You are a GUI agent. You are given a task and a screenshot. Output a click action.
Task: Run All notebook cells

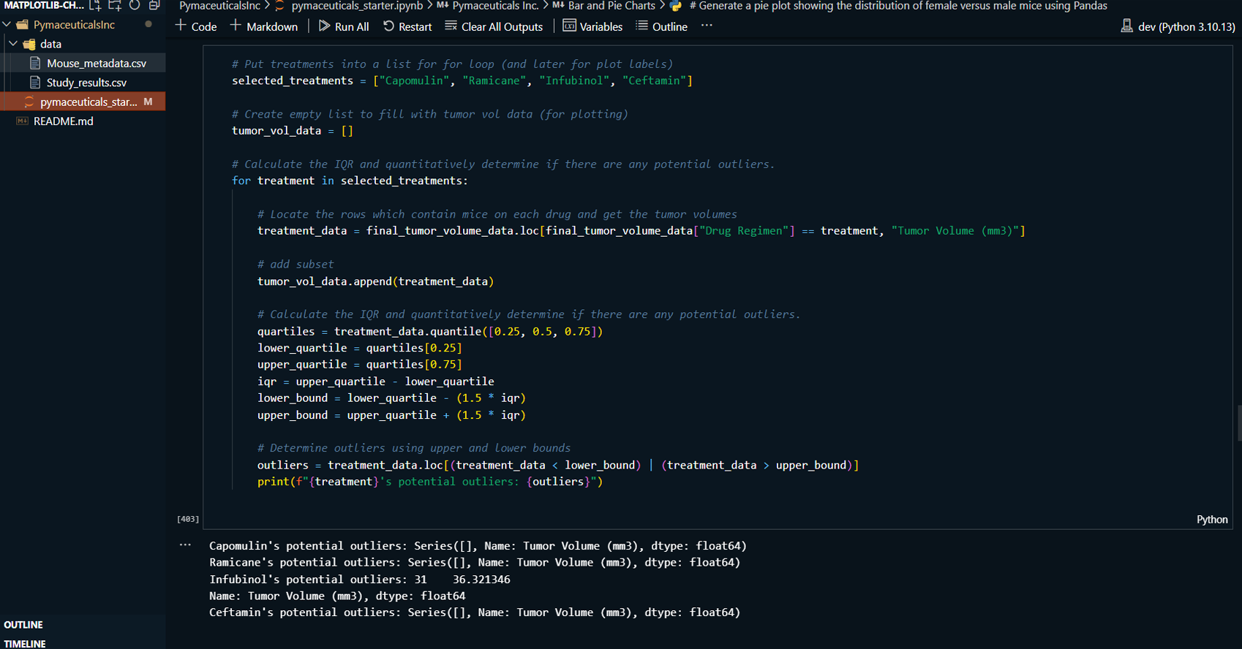click(x=344, y=26)
